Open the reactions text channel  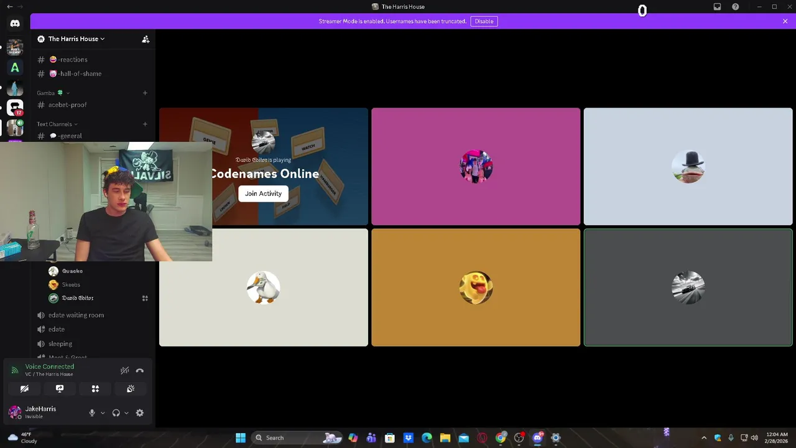coord(93,60)
